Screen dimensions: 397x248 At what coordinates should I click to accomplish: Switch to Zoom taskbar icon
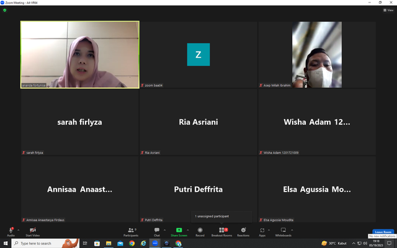(x=155, y=243)
